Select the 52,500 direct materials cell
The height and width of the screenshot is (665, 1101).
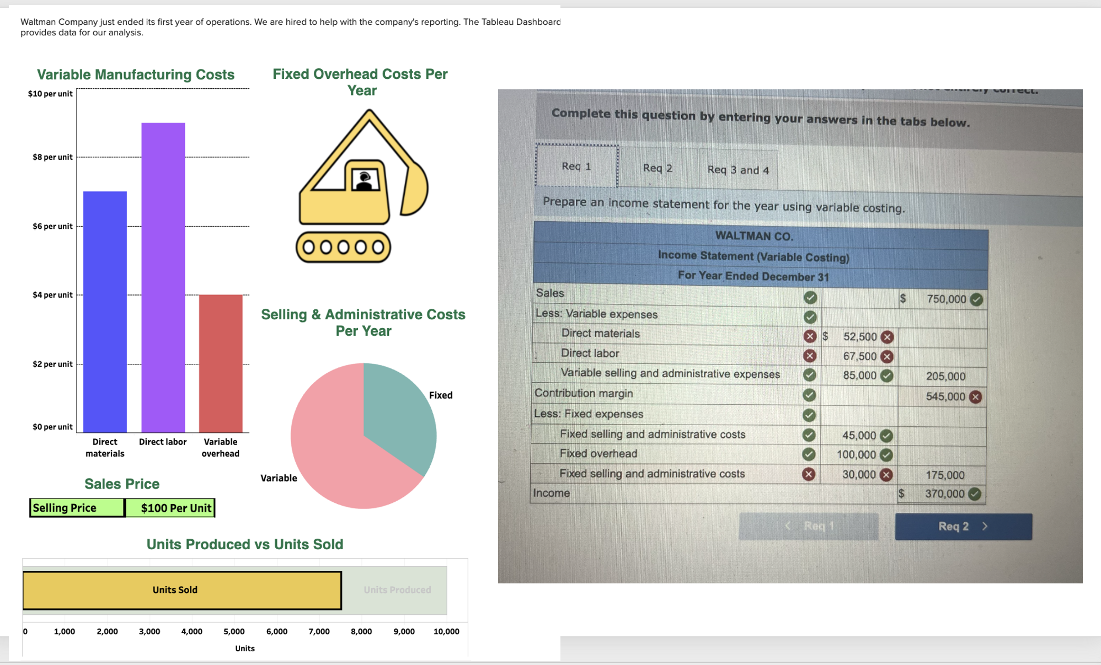[x=859, y=337]
